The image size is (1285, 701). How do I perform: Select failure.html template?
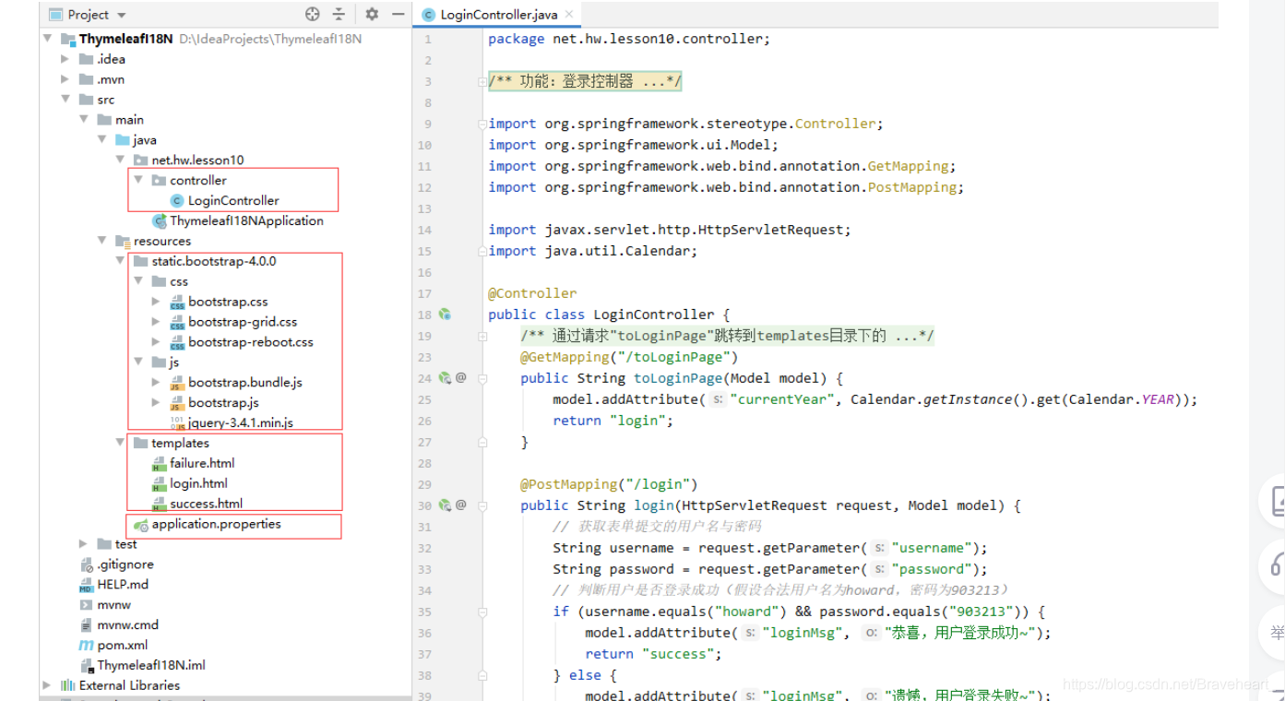tap(193, 463)
